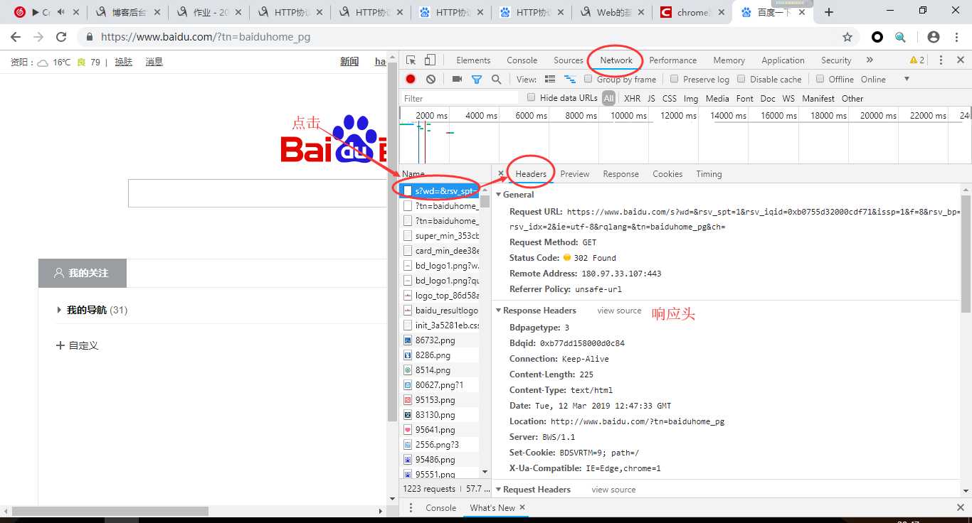Open the Timing tab
Screen dimensions: 972x523
(x=709, y=174)
